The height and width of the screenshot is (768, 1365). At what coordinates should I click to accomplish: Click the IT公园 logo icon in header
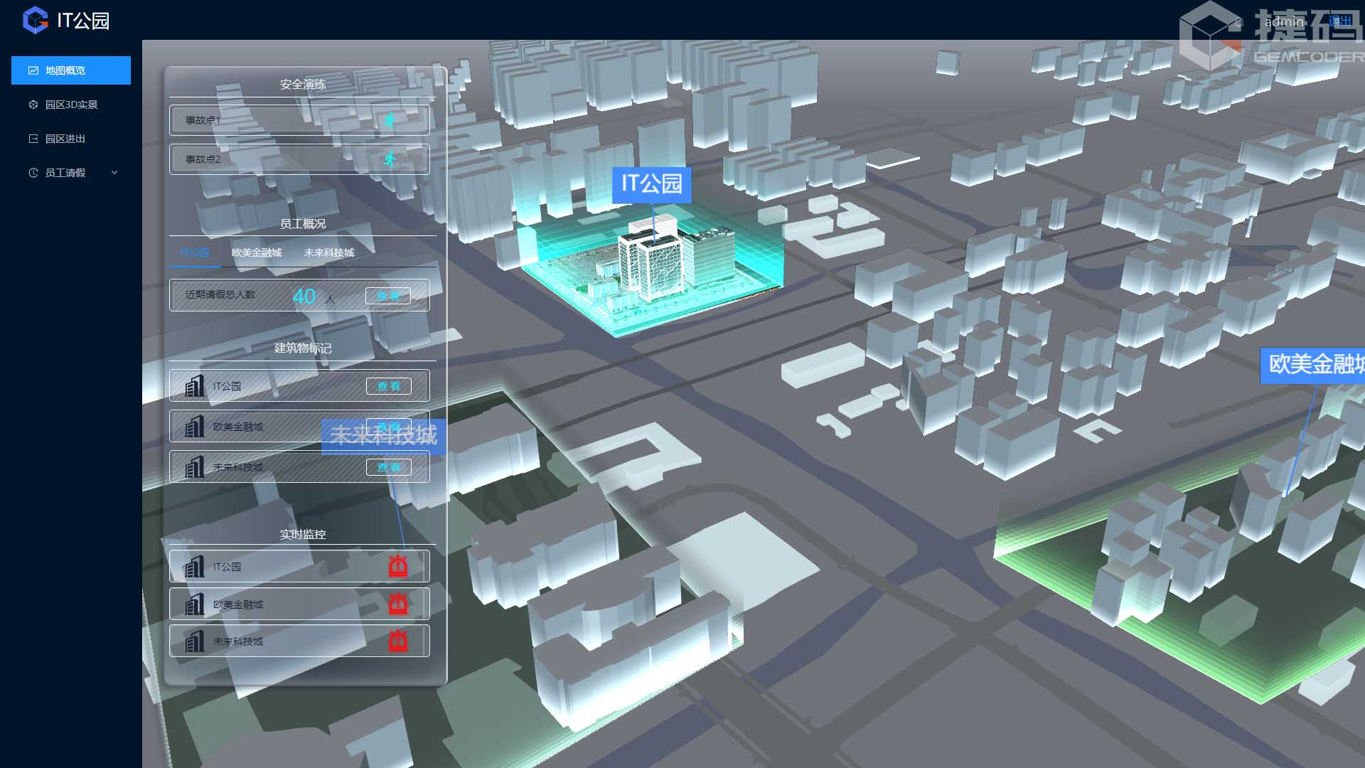[x=35, y=21]
